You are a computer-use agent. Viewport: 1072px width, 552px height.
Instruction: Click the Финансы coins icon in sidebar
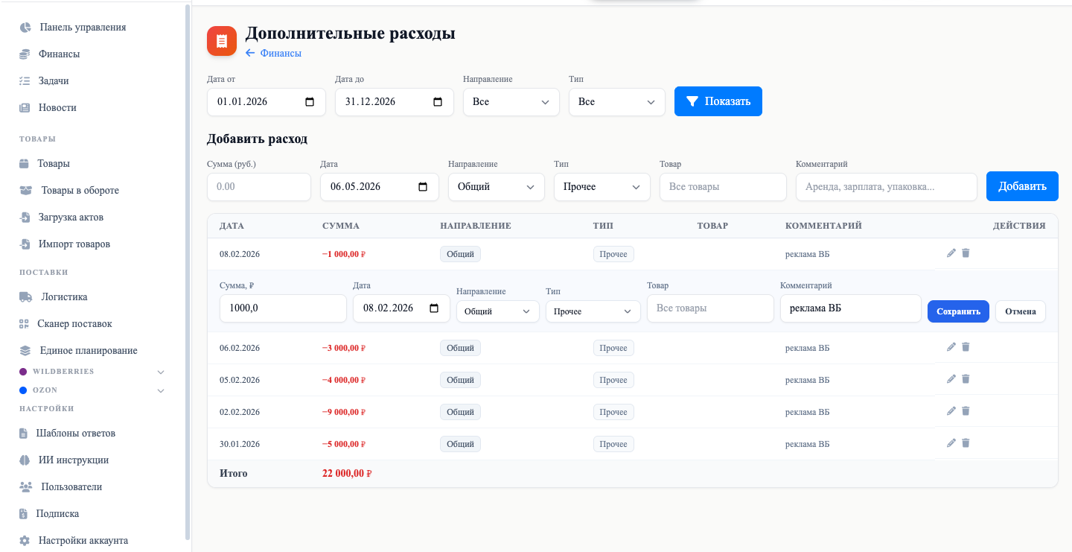click(x=25, y=54)
